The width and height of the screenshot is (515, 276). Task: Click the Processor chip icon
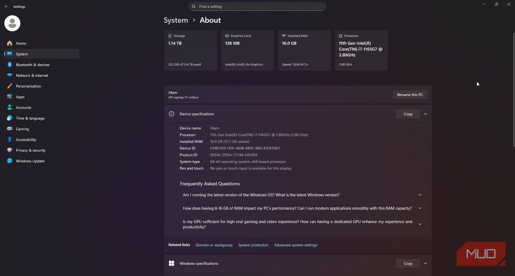[341, 36]
